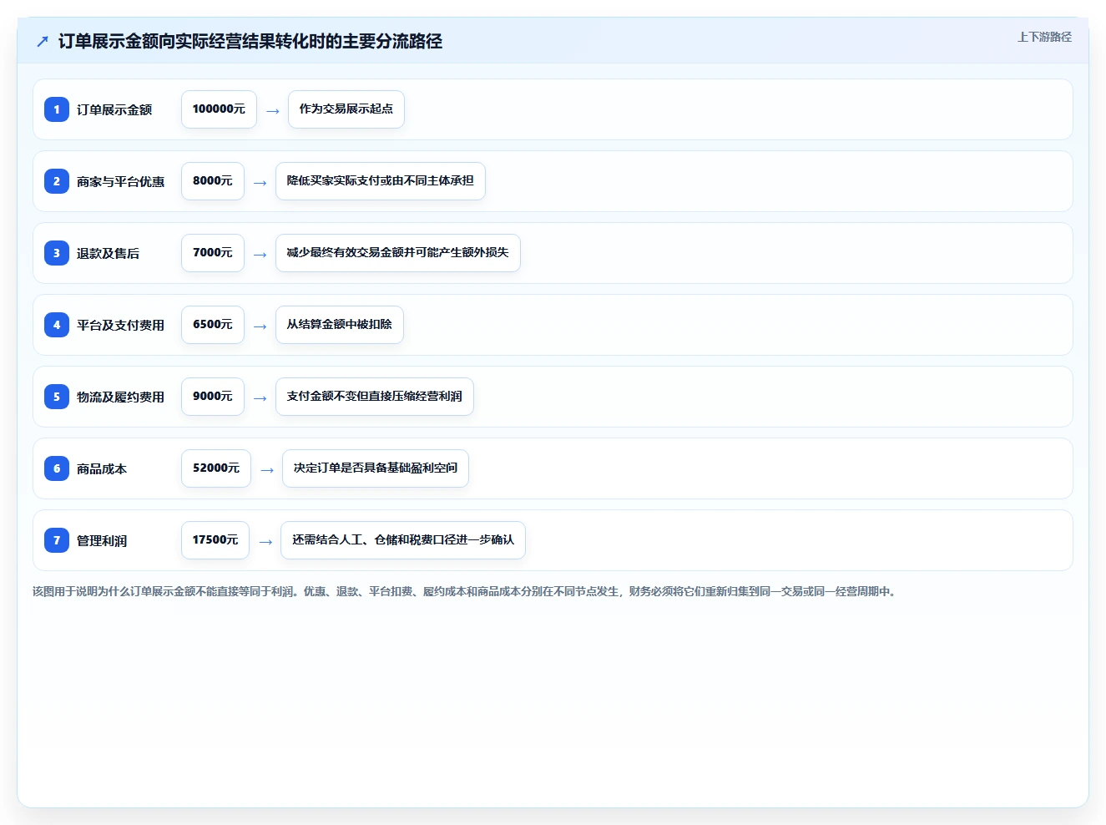
Task: Click the arrow after 9000元
Action: (x=260, y=397)
